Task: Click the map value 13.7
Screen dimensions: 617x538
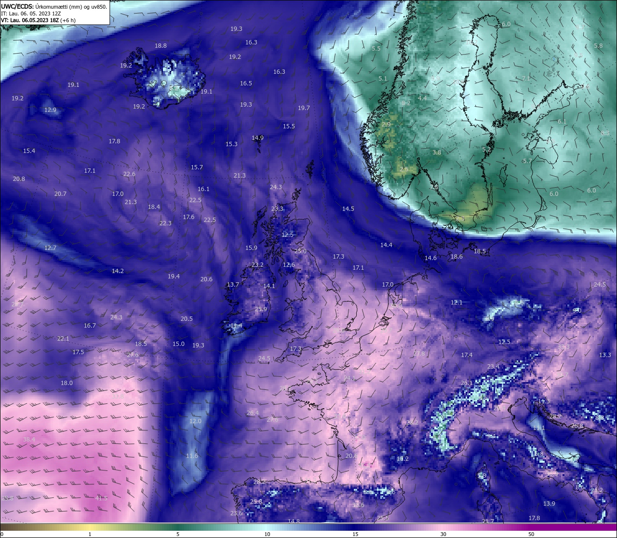Action: pos(233,285)
